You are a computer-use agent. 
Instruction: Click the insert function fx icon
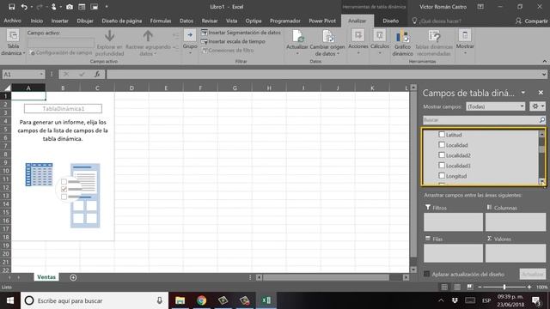[97, 74]
